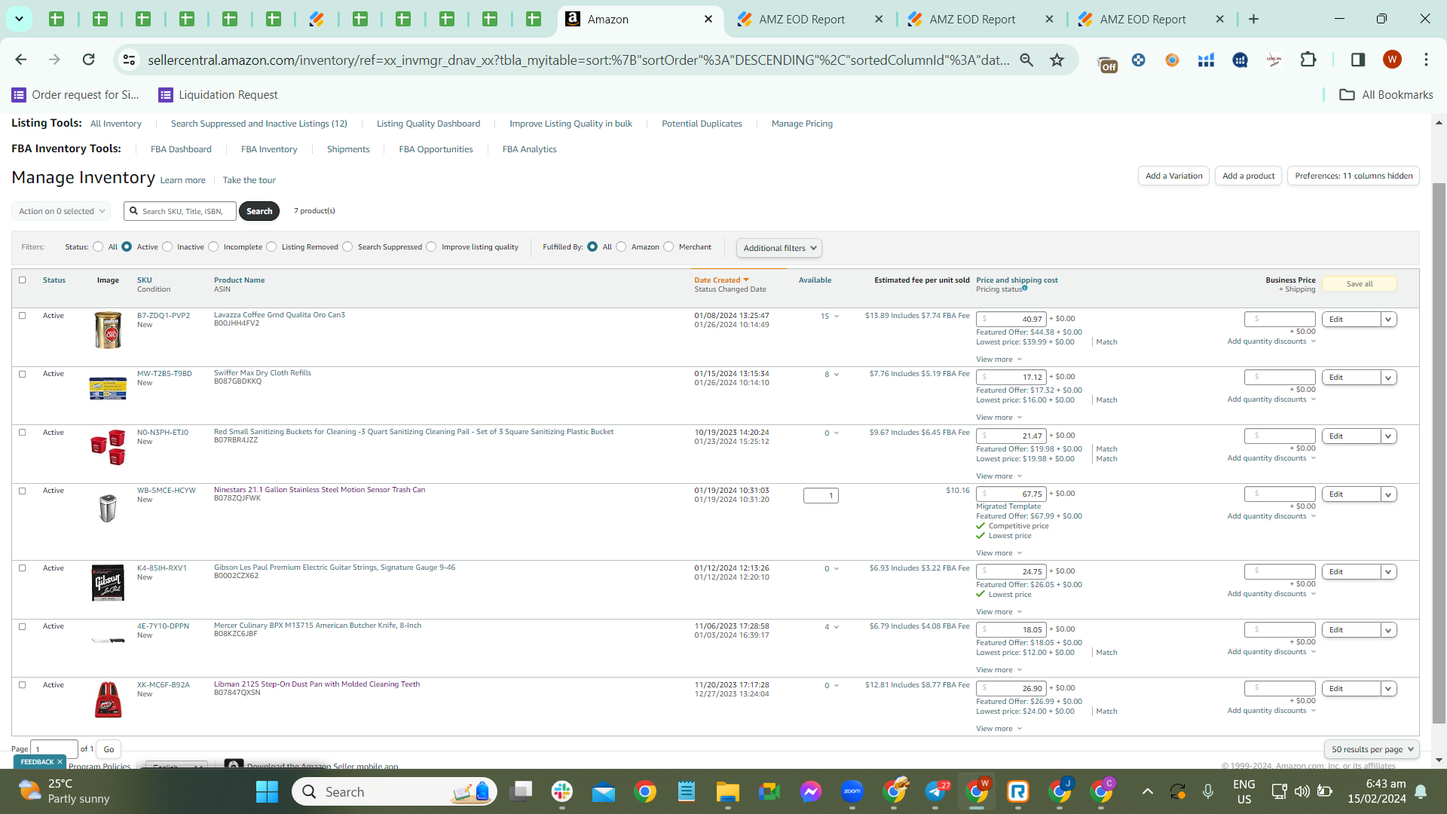This screenshot has height=814, width=1447.
Task: Open the Libman dust pan product thumbnail
Action: coord(108,699)
